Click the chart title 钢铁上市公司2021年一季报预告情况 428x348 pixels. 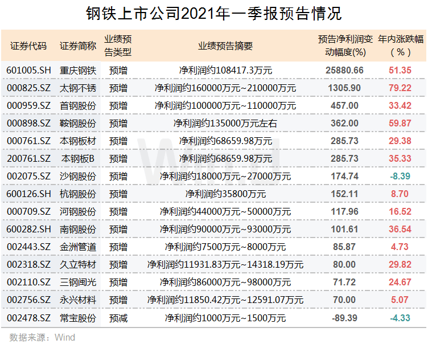[x=213, y=14]
